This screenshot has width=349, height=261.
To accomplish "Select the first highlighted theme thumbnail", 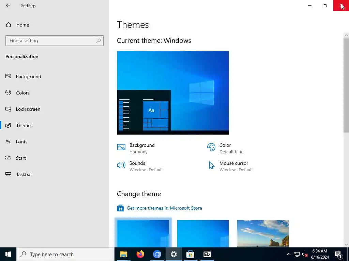I will pos(143,233).
